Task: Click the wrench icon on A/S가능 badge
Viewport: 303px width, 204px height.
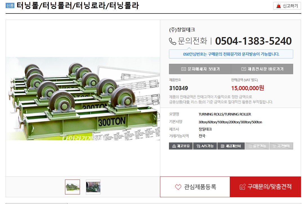Action: click(x=199, y=146)
